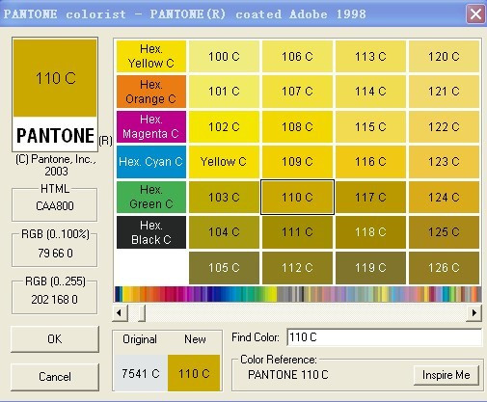This screenshot has height=402, width=487.
Task: Click the rainbow color spectrum strip
Action: coord(298,294)
